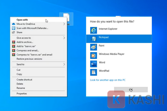Click the Microsoft Defender shield icon
The image size is (167, 111).
(x=13, y=28)
